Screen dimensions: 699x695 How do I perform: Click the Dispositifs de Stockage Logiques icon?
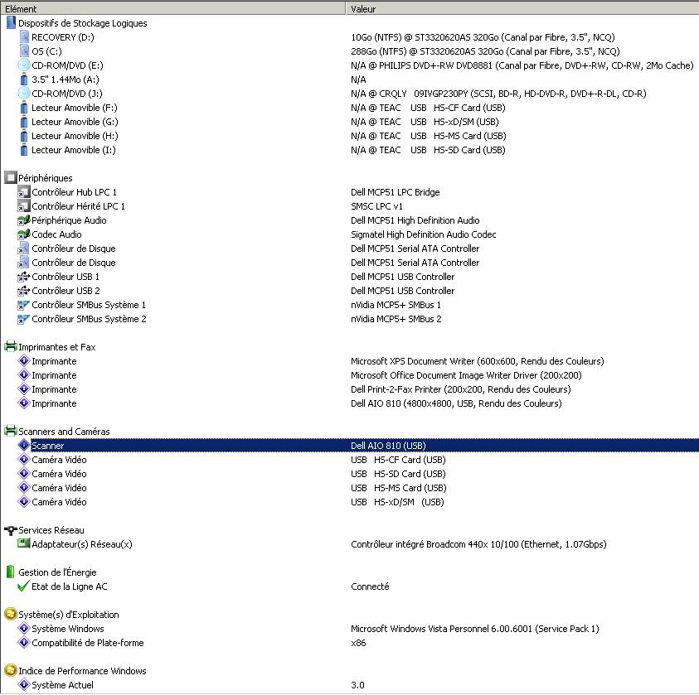[11, 22]
